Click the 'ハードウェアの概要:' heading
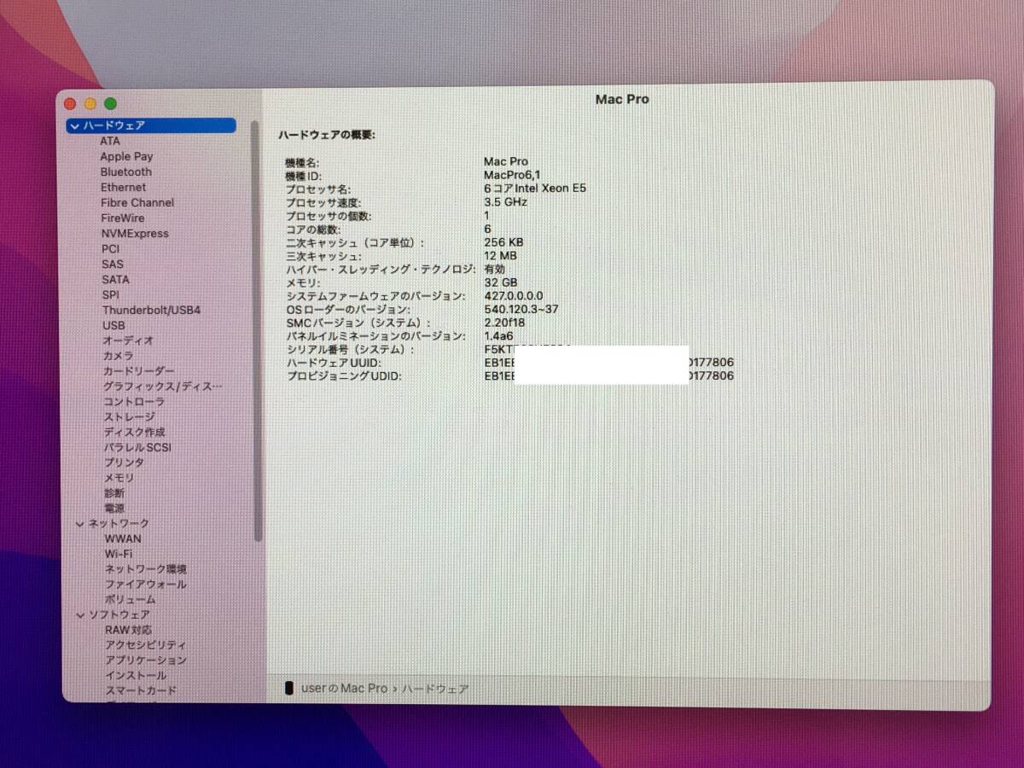The image size is (1024, 768). click(x=327, y=135)
